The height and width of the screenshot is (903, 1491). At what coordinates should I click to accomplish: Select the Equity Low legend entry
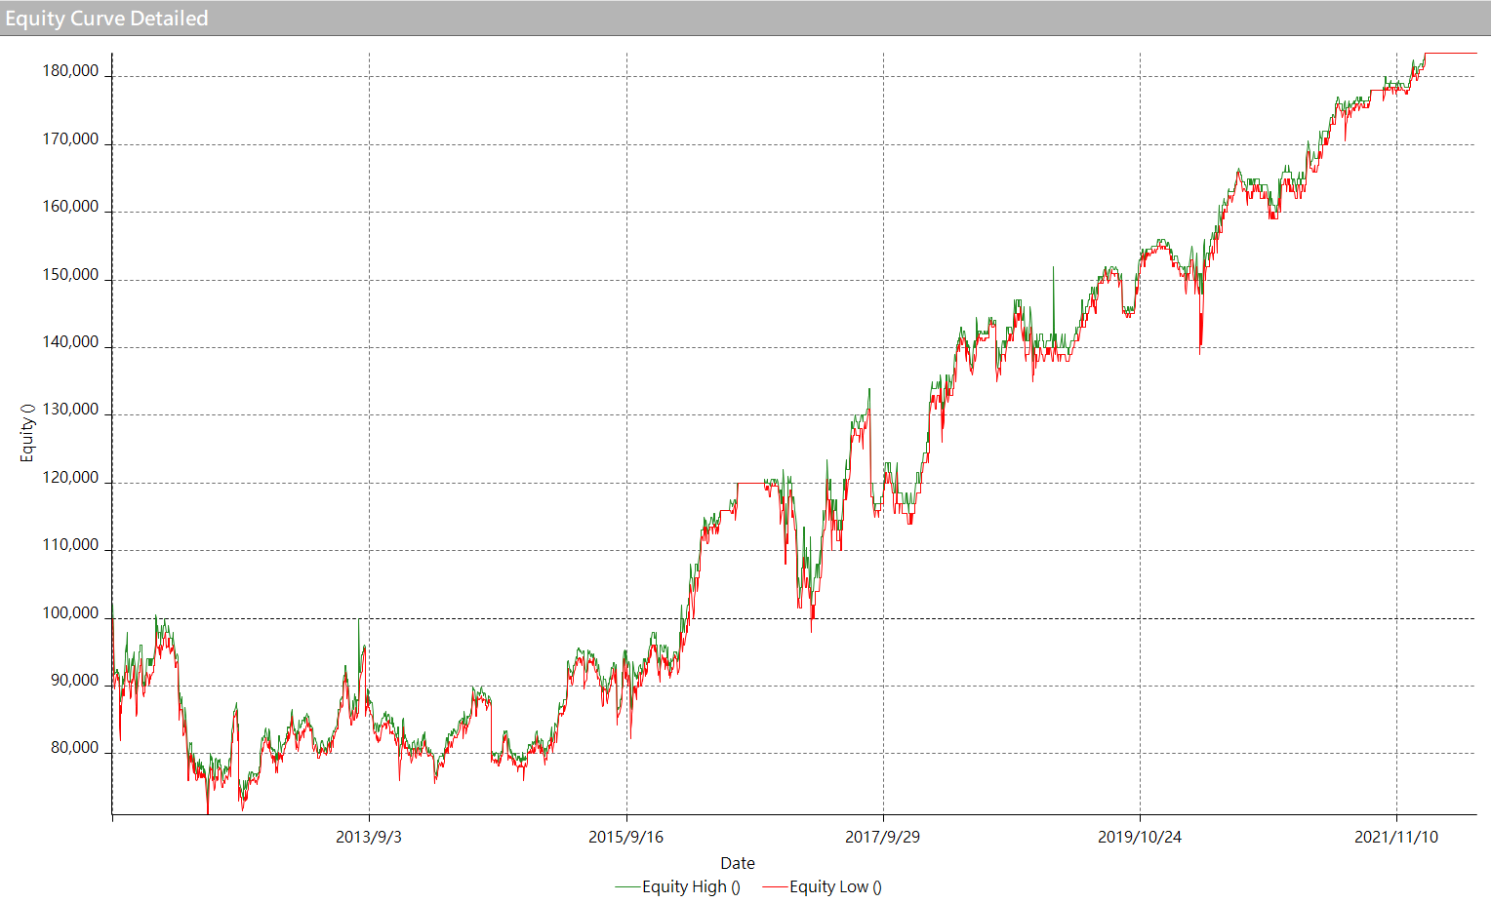click(x=822, y=886)
